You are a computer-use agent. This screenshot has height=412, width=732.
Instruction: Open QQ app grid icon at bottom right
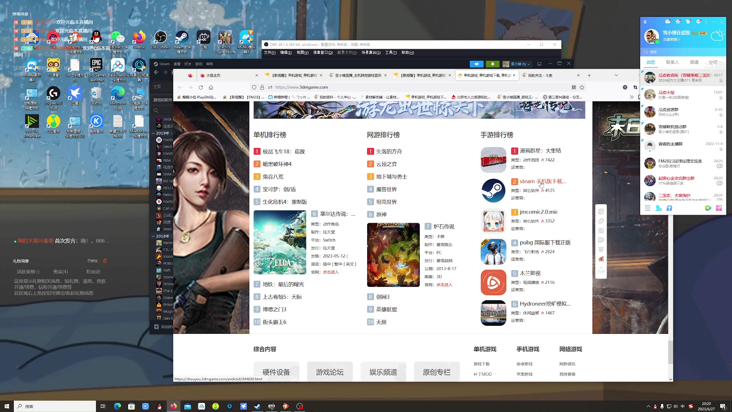[x=719, y=208]
